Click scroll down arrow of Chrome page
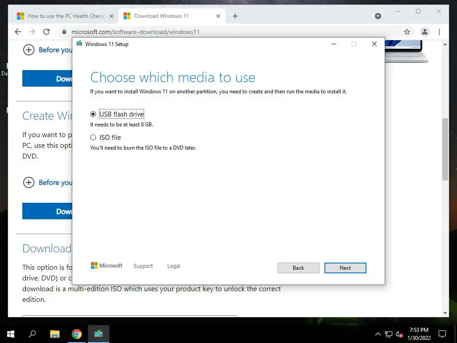 (445, 313)
